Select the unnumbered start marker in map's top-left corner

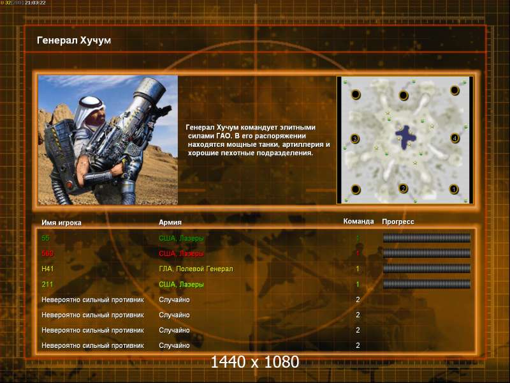[x=356, y=94]
